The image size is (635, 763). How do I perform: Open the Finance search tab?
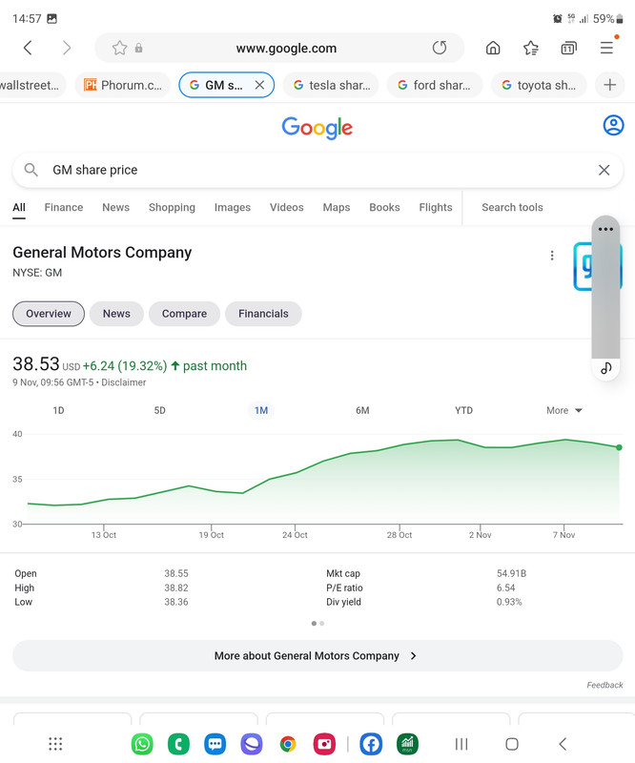[x=64, y=207]
